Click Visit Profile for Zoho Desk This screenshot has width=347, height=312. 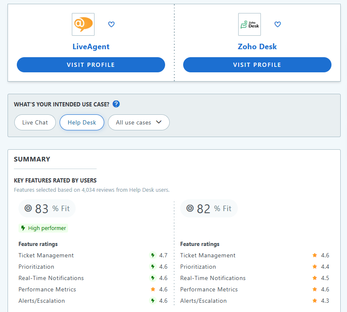point(257,65)
